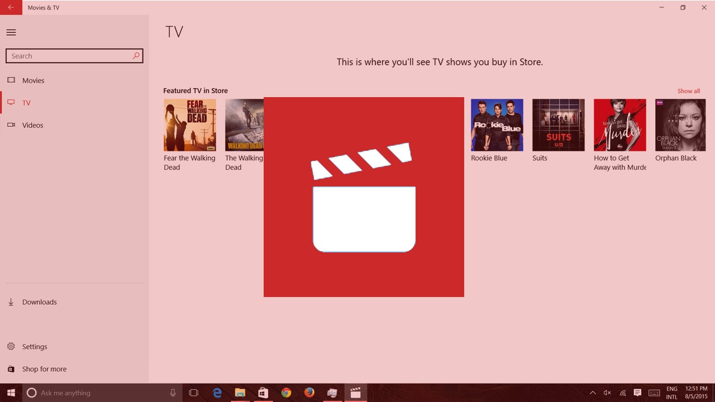
Task: Switch to the Videos section
Action: tap(11, 125)
